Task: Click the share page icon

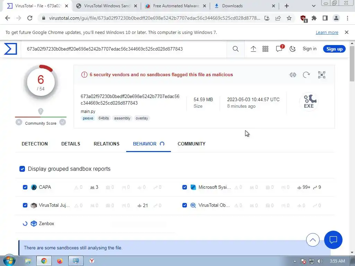Action: (x=278, y=18)
